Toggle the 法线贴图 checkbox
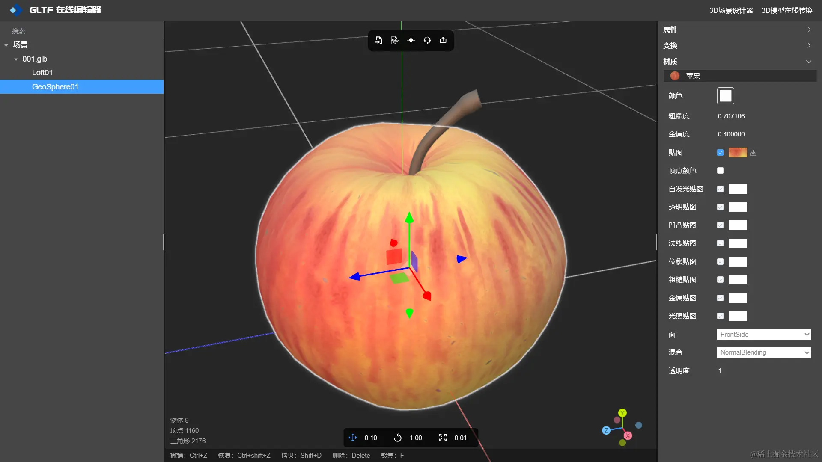822x462 pixels. pos(720,243)
